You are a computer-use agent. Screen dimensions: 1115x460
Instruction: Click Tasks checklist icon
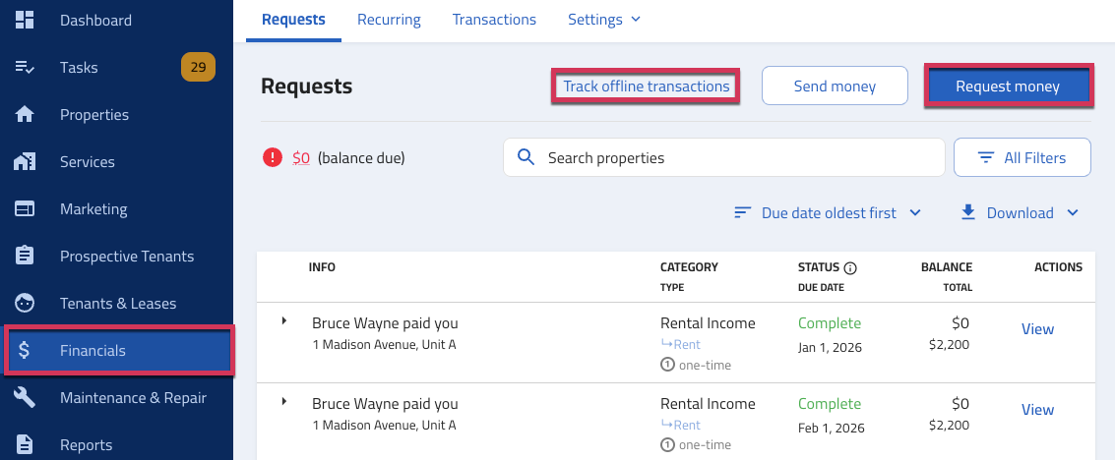pyautogui.click(x=25, y=68)
